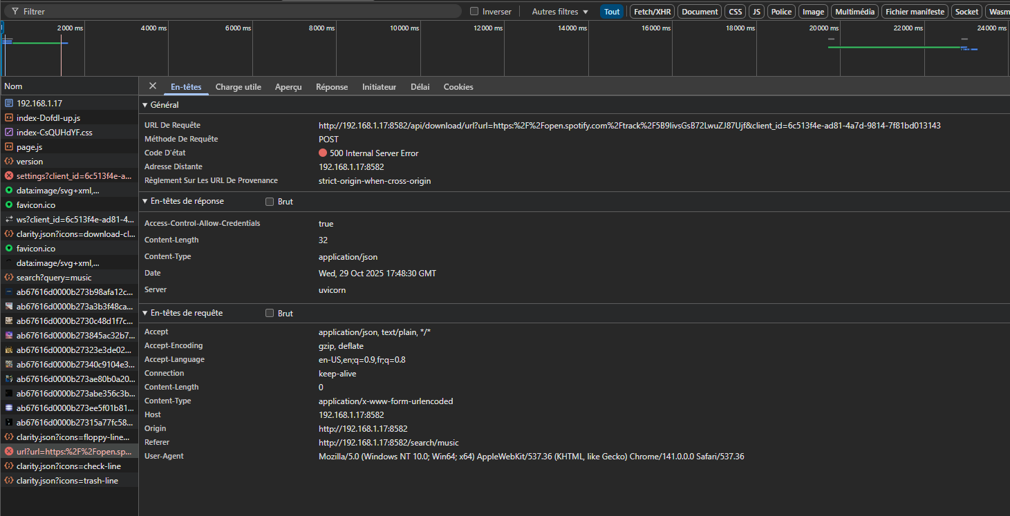Click the green favicon.ico request icon

click(9, 205)
